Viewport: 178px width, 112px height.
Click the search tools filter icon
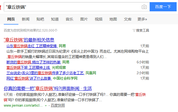click(x=134, y=30)
